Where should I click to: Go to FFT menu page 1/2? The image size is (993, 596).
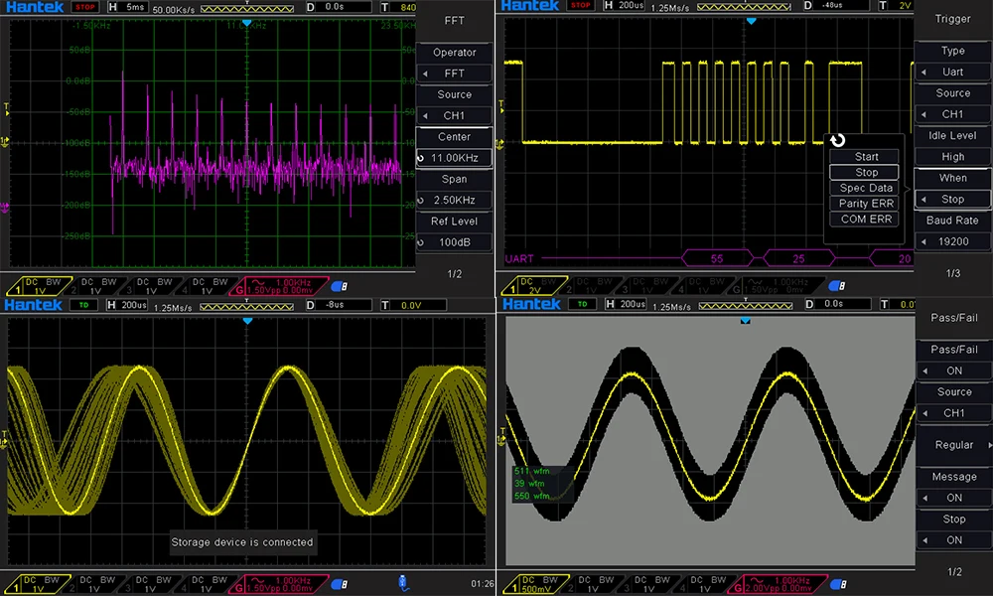coord(454,273)
